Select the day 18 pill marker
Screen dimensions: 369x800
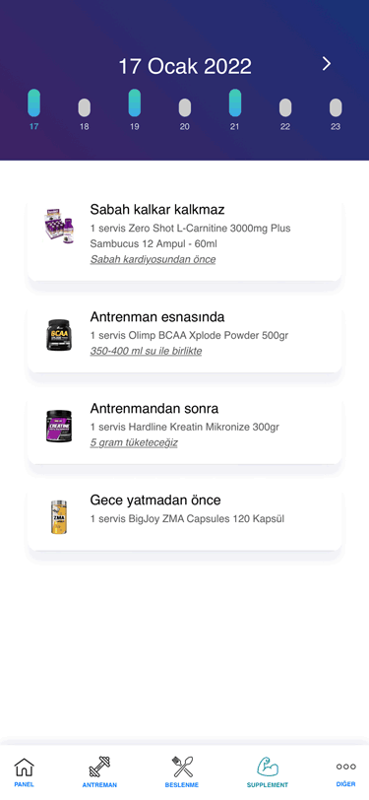click(x=84, y=107)
